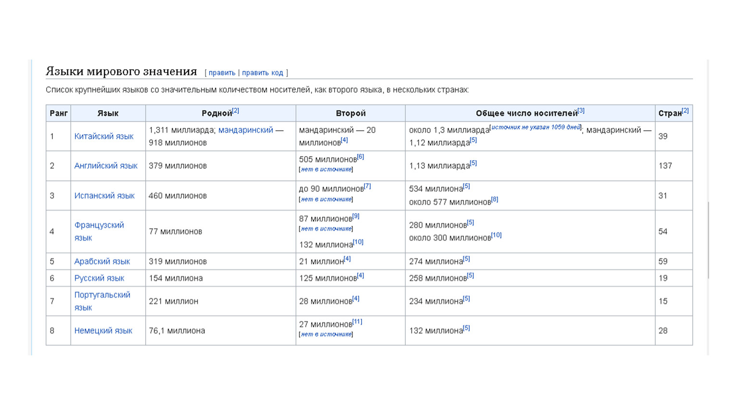Screen dimensions: 737x415
Task: Open the Французский язык link
Action: [99, 232]
